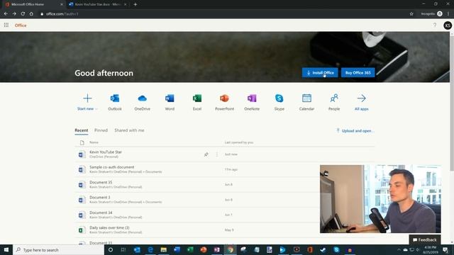Open OneNote from the app row
Screen dimensions: 454x255
tap(252, 102)
